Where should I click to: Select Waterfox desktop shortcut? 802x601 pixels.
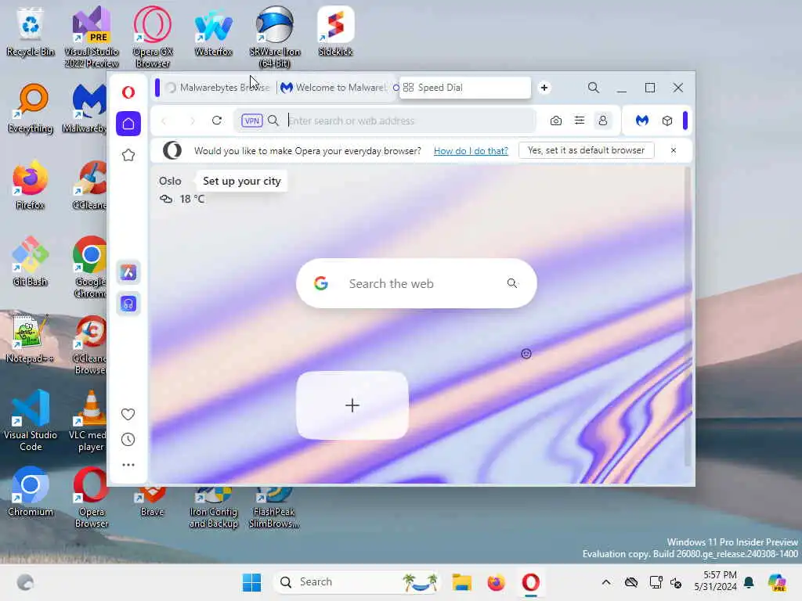(213, 31)
